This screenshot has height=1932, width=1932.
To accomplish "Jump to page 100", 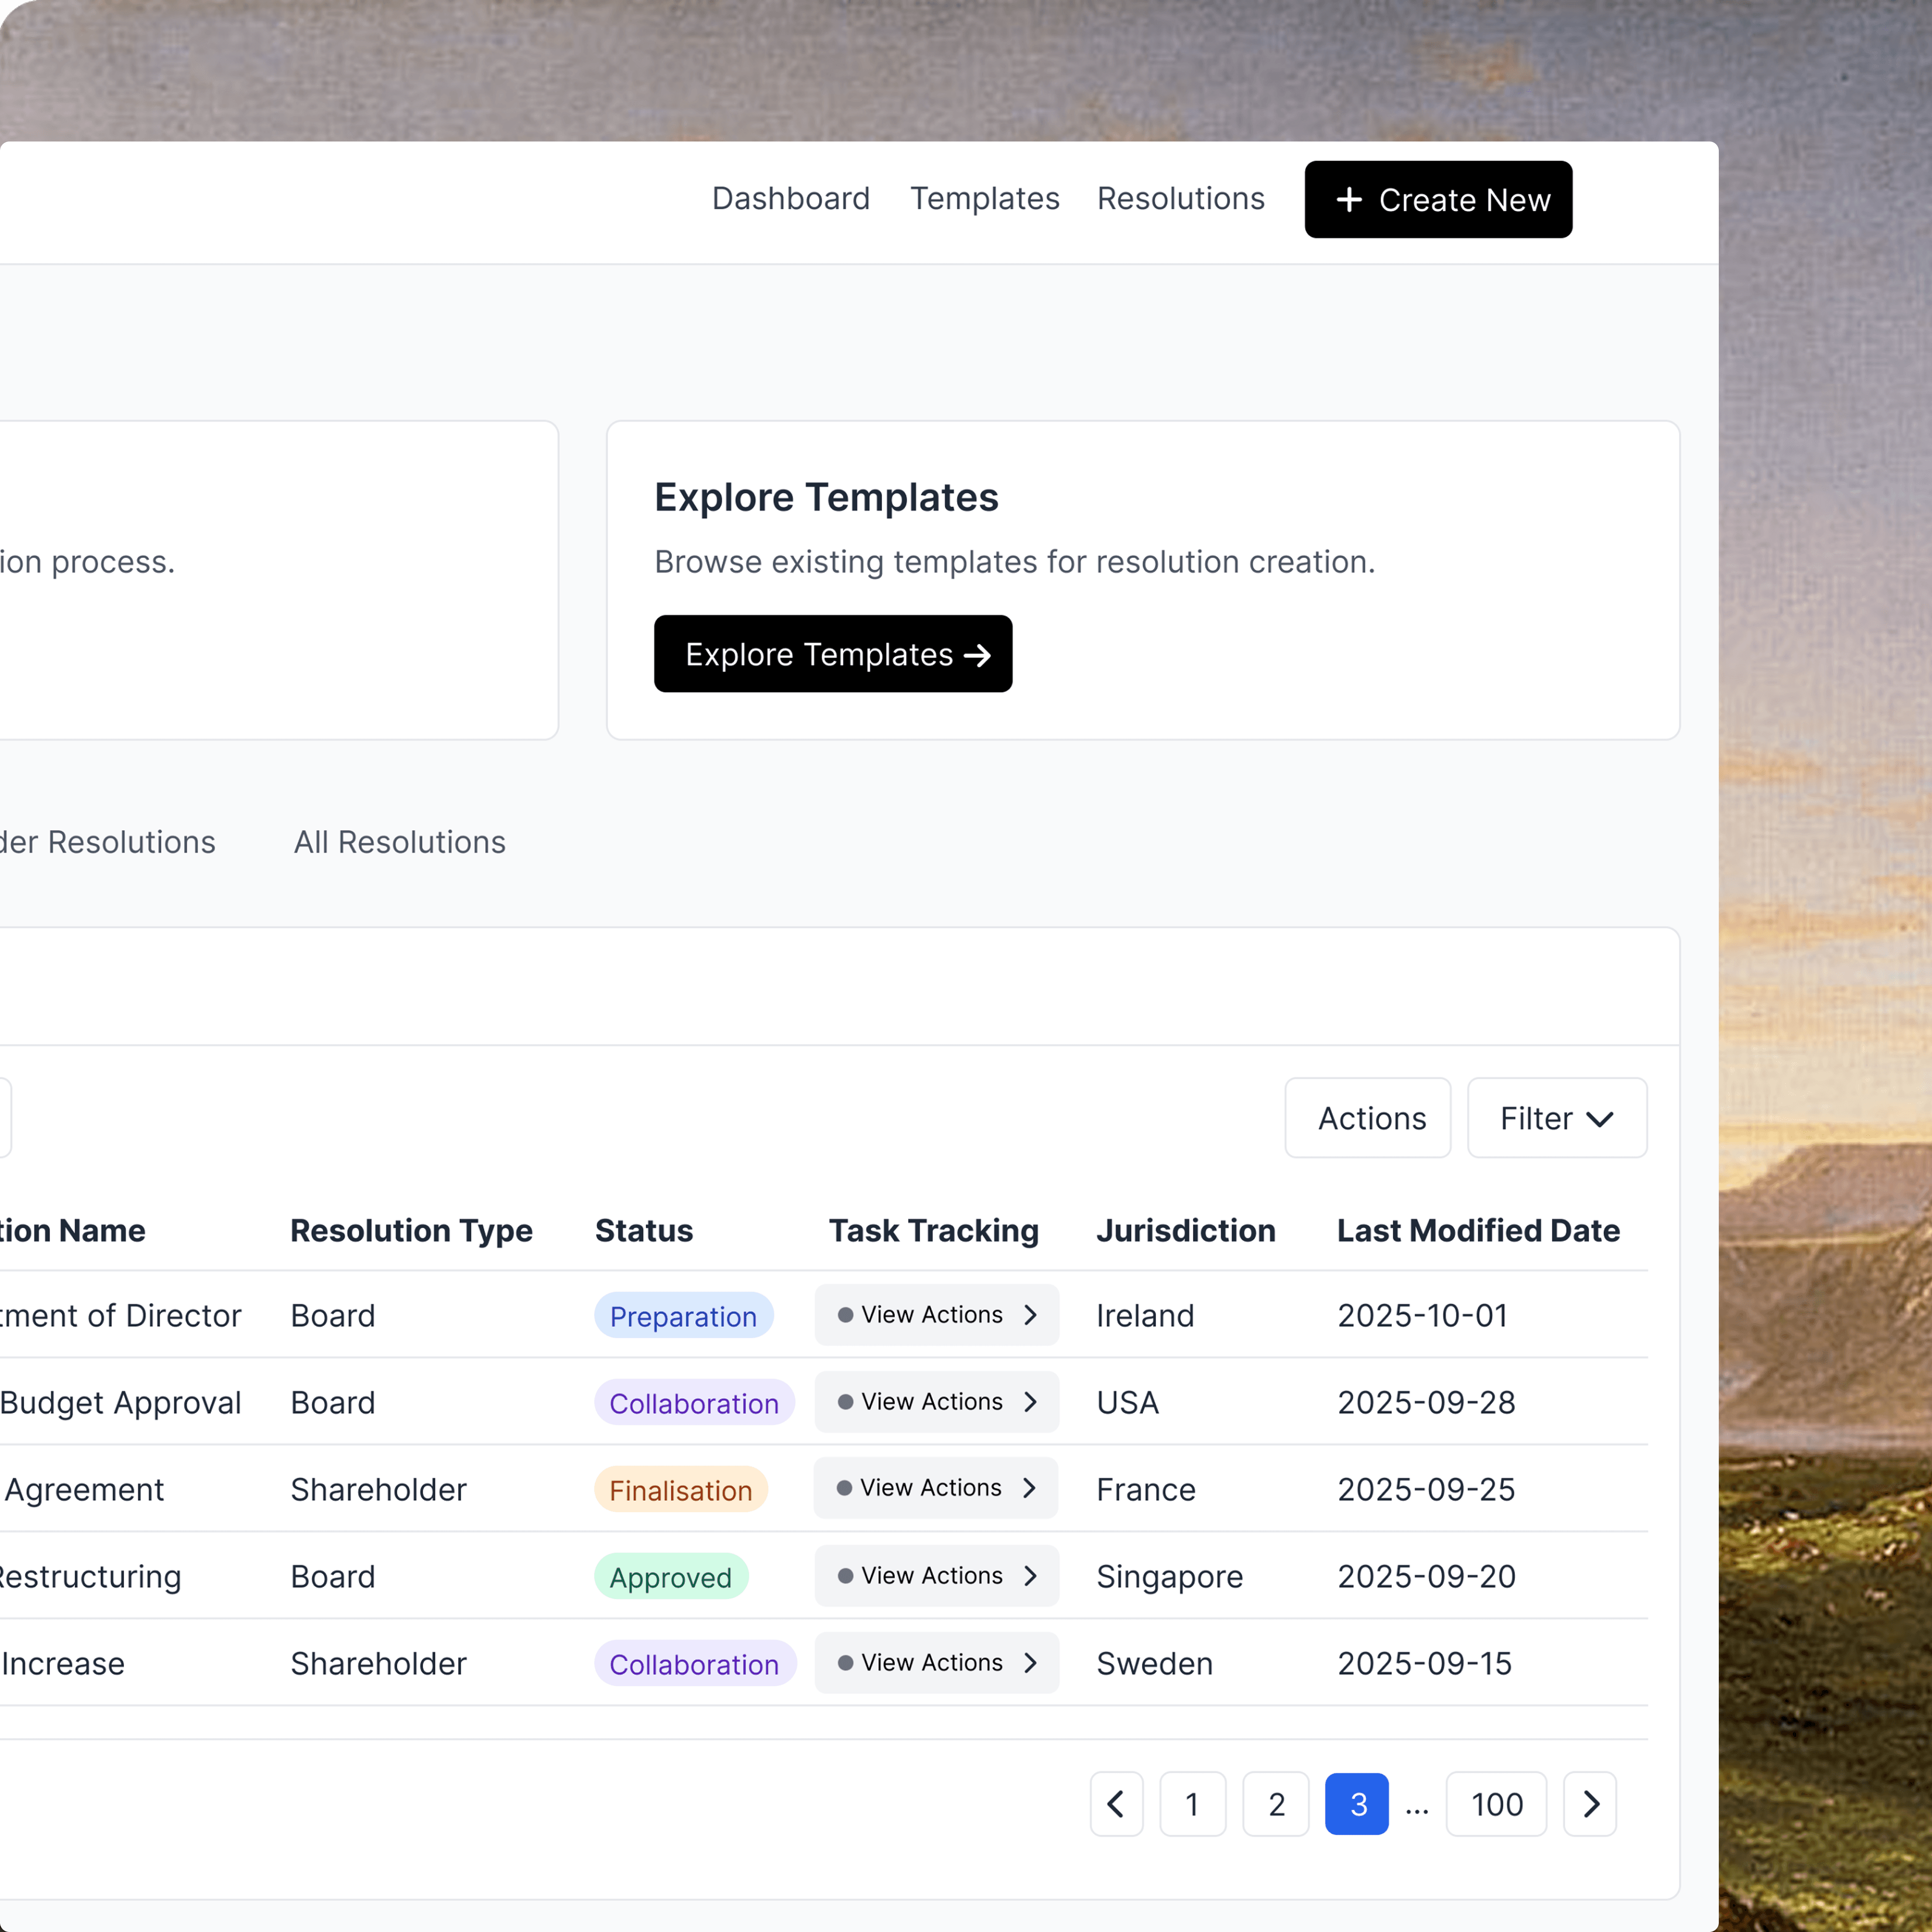I will click(1496, 1804).
